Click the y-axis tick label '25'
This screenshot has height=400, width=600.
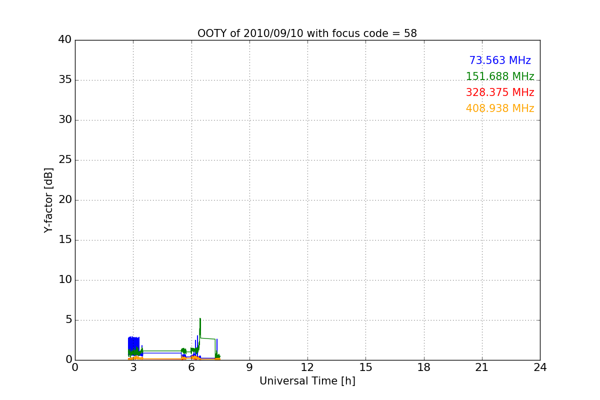click(x=65, y=160)
